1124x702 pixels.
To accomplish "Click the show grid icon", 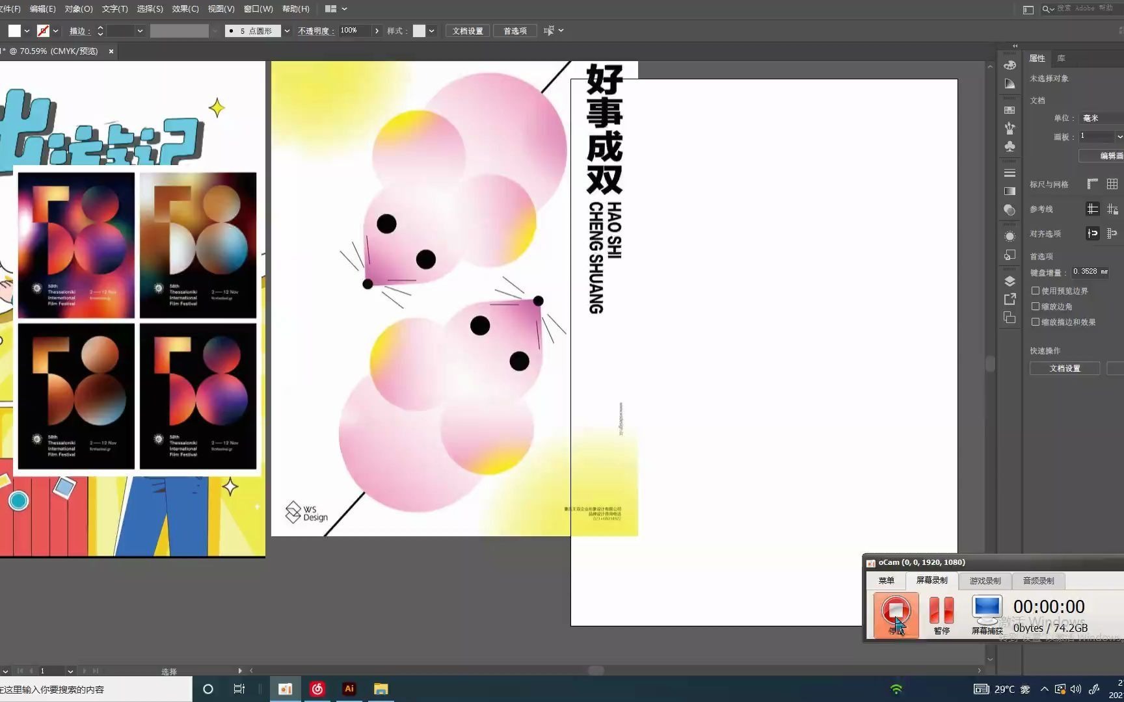I will point(1112,184).
